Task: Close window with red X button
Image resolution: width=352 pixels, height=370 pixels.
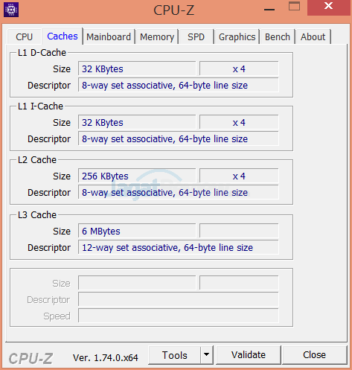Action: point(329,7)
